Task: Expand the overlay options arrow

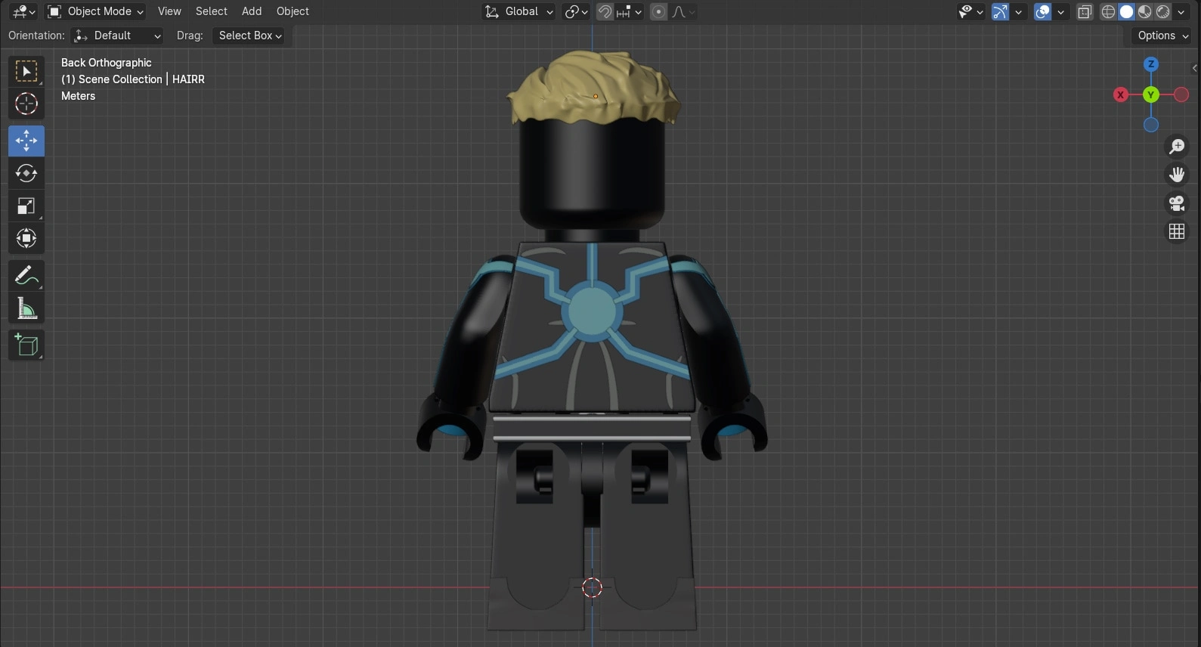Action: click(1061, 11)
